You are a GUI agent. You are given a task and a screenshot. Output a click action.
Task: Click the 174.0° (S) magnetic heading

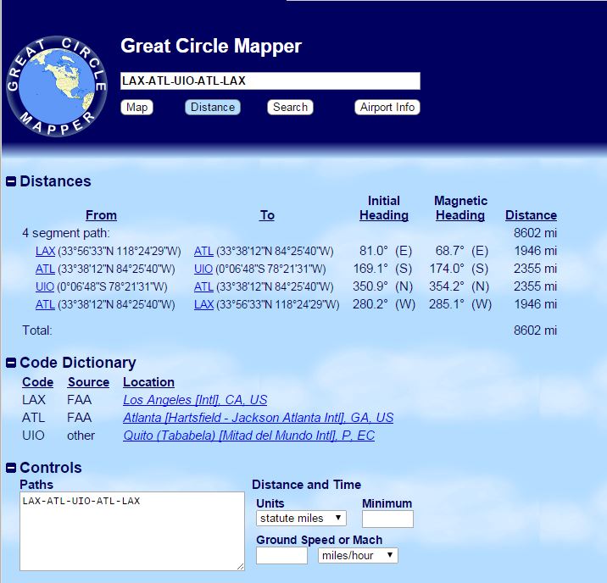coord(459,269)
